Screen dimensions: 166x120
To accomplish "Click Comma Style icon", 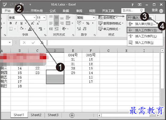I will pyautogui.click(x=93, y=23).
